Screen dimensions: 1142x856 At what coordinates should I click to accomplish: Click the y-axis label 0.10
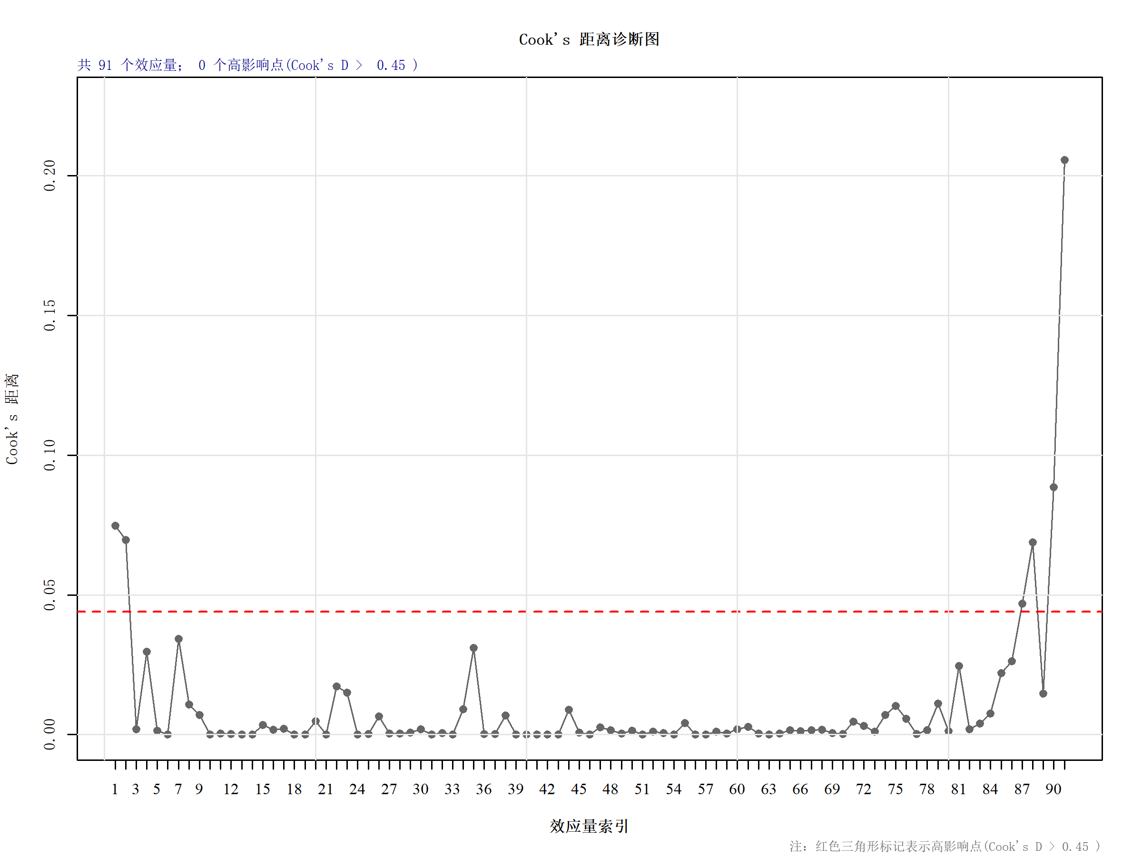click(49, 455)
